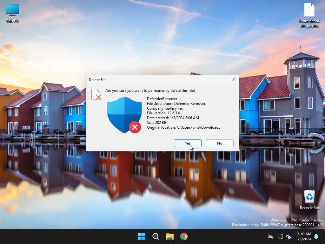Viewport: 325px width, 244px height.
Task: Click the OneDrive tray icon
Action: tap(270, 236)
